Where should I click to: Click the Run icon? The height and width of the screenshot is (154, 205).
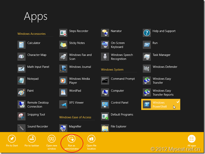coord(147,45)
